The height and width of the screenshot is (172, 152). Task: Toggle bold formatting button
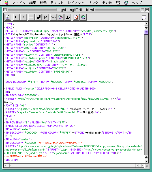point(16,17)
